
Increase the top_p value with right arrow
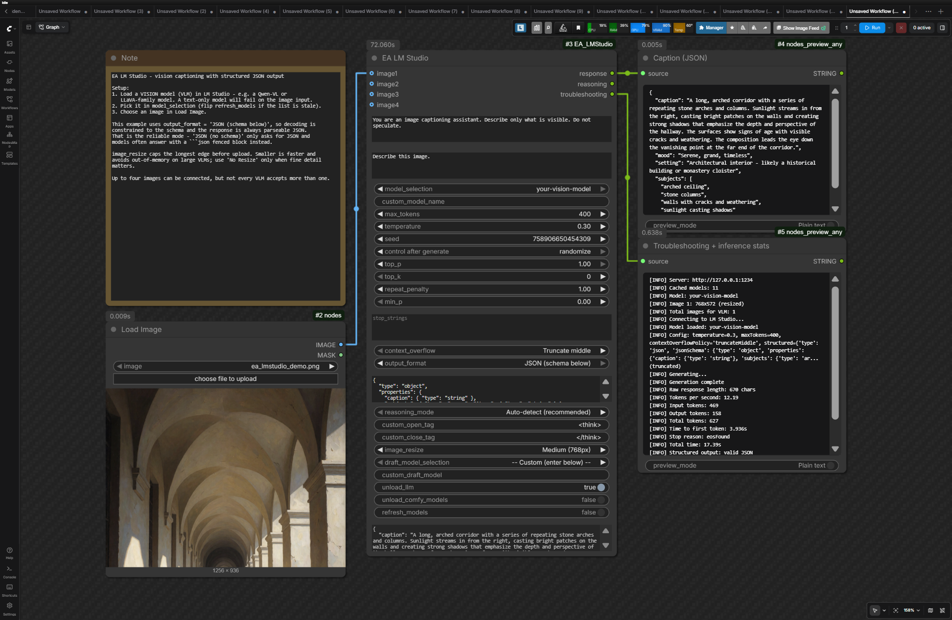tap(603, 264)
